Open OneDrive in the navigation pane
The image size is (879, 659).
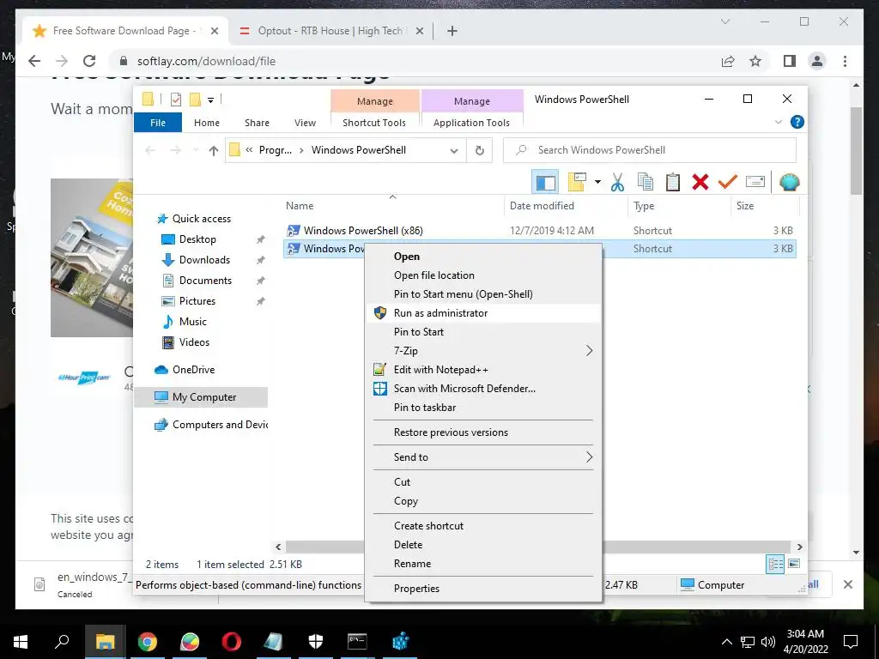coord(193,370)
